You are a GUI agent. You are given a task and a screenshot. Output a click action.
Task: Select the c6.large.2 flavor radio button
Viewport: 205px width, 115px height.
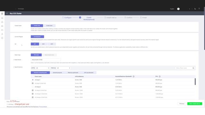click(x=33, y=80)
